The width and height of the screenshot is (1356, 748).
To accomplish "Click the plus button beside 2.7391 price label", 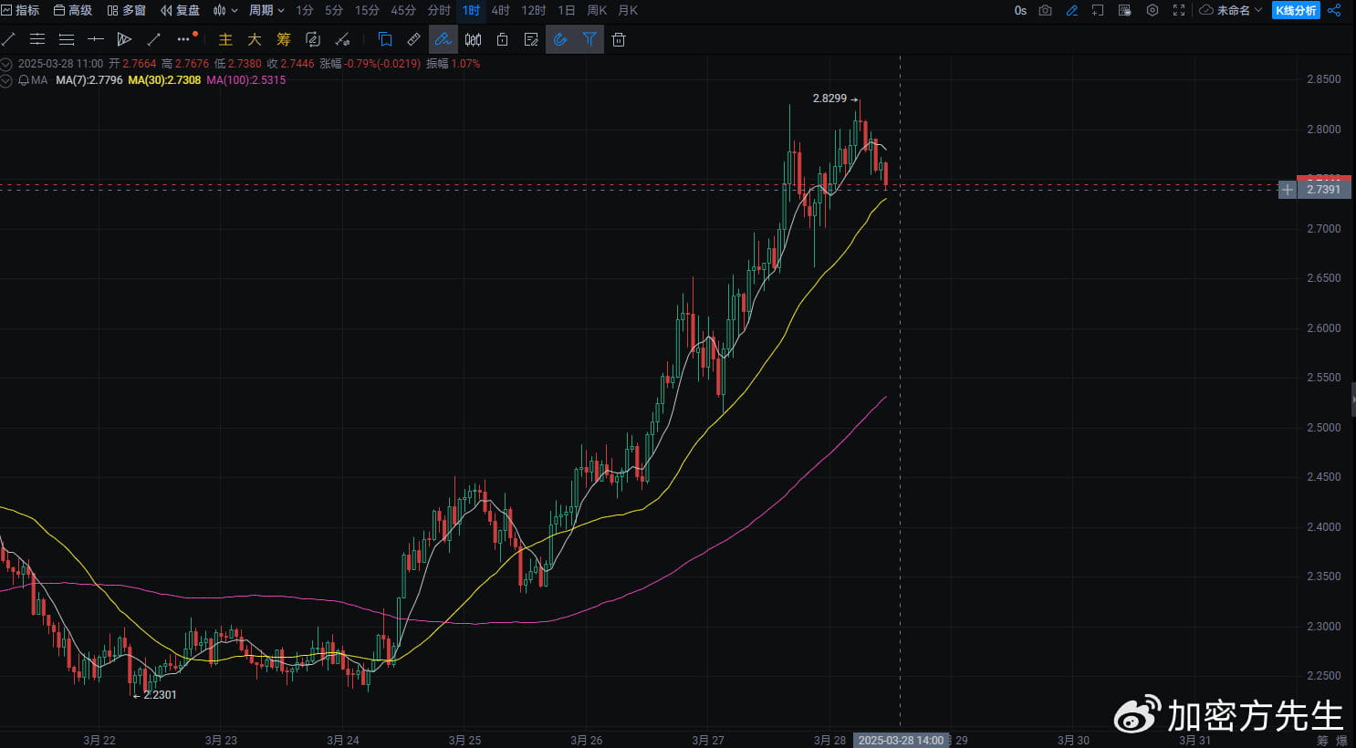I will pos(1287,190).
